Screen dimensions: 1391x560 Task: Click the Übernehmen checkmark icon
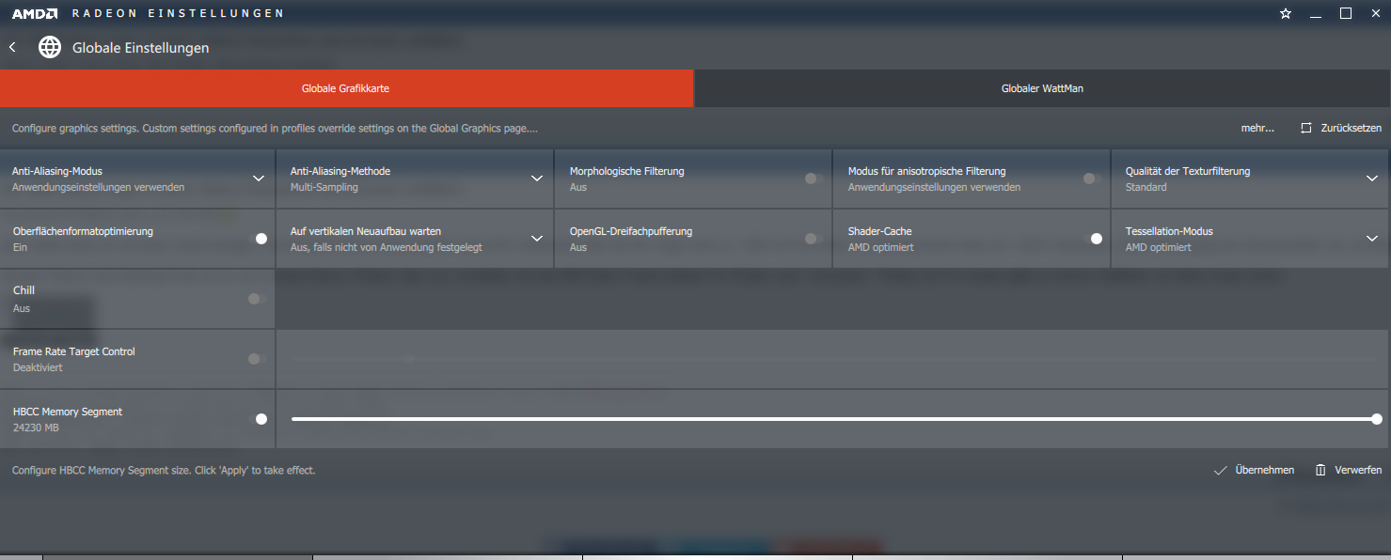point(1221,470)
